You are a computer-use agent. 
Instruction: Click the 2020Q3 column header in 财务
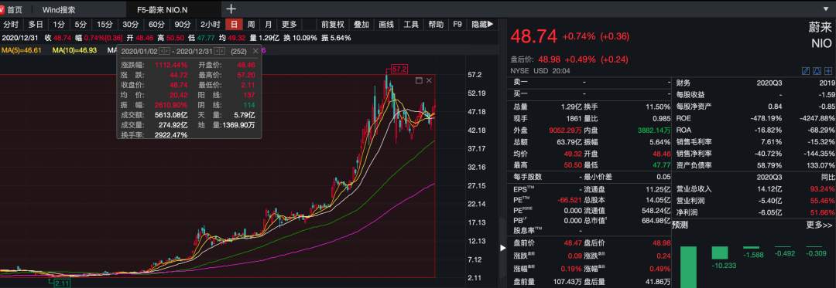769,83
